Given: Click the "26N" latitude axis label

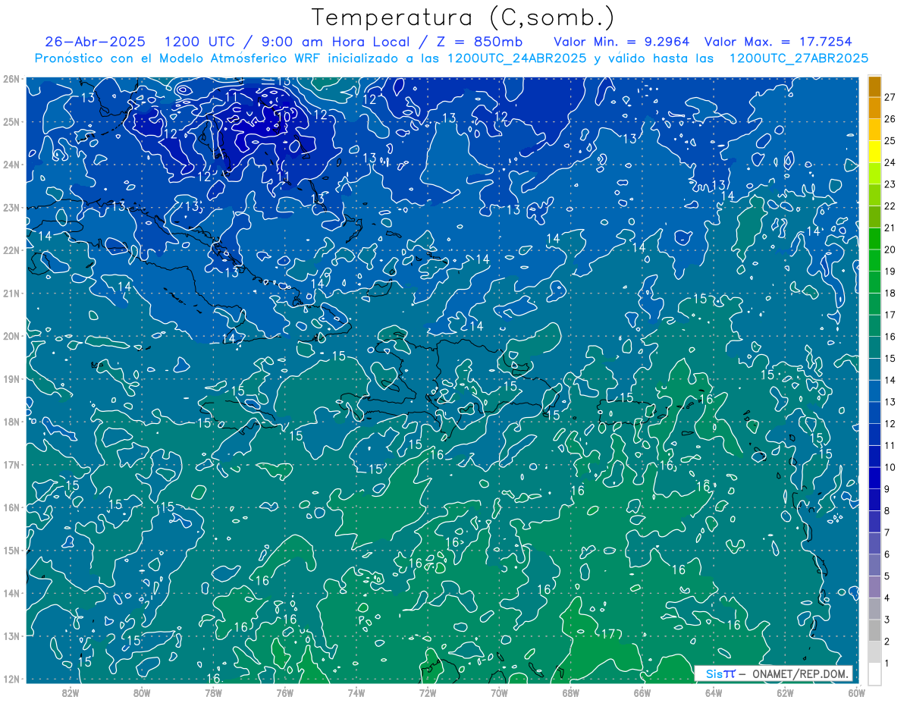Looking at the screenshot, I should click(x=11, y=79).
